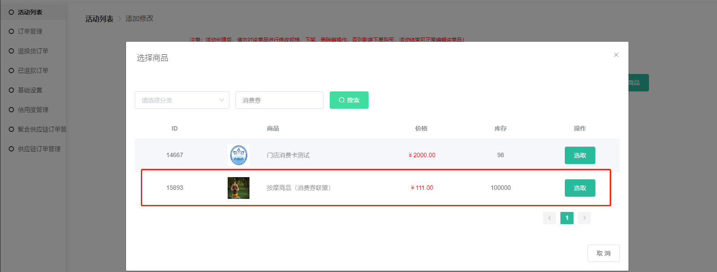Click the 活动列表 breadcrumb link
The height and width of the screenshot is (272, 717).
(99, 19)
